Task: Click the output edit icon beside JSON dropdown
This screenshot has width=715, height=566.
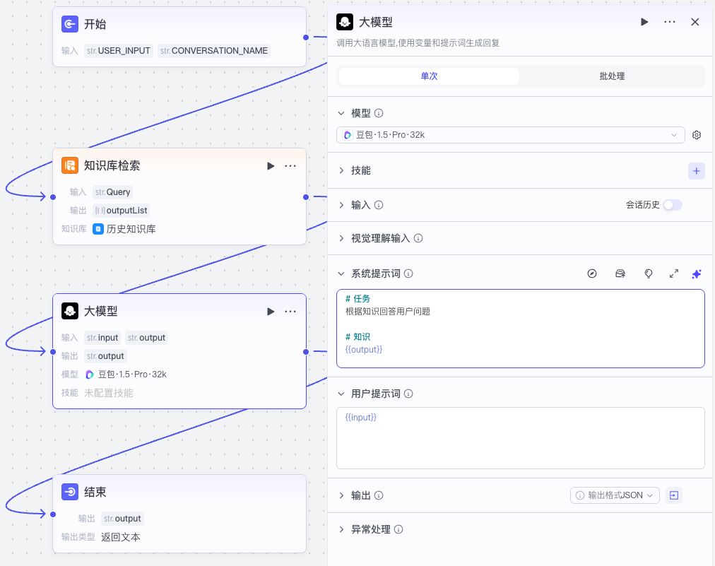Action: coord(673,495)
